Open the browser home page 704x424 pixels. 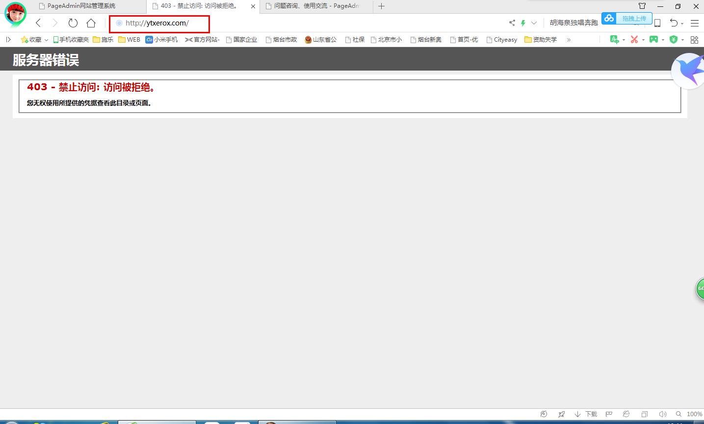(91, 23)
